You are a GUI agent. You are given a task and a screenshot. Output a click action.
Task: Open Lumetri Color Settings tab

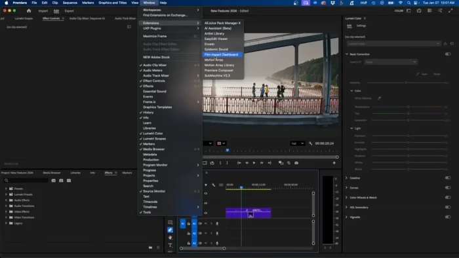coord(361,26)
